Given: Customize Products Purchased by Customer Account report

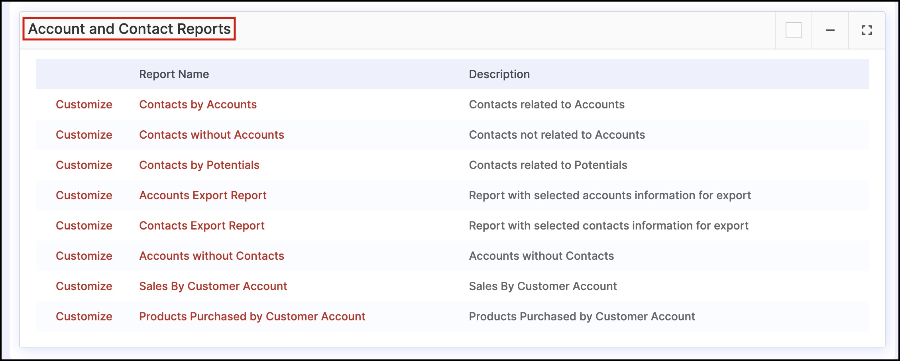Looking at the screenshot, I should (84, 316).
